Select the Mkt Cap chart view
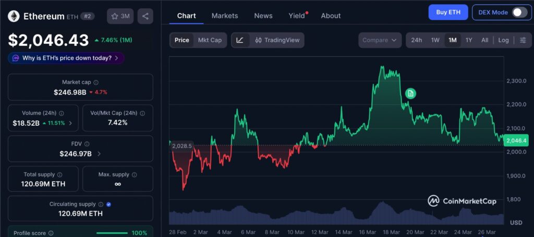The height and width of the screenshot is (237, 534). [210, 40]
